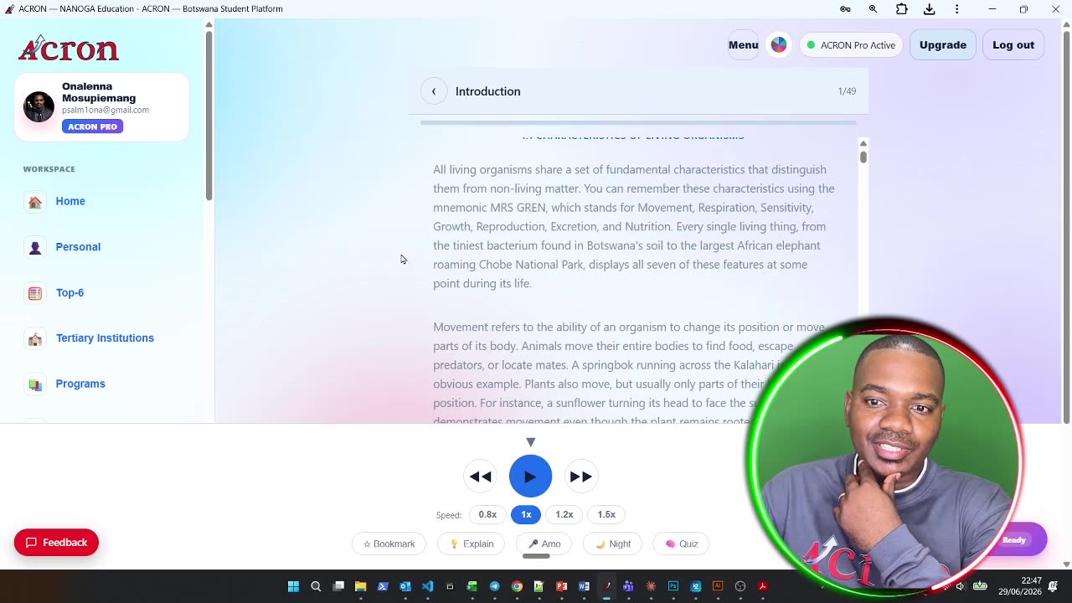Open Illustrator from the taskbar
1072x603 pixels.
click(x=718, y=586)
